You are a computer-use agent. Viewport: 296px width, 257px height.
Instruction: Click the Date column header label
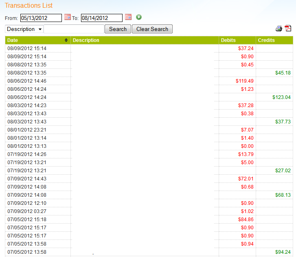click(x=13, y=40)
